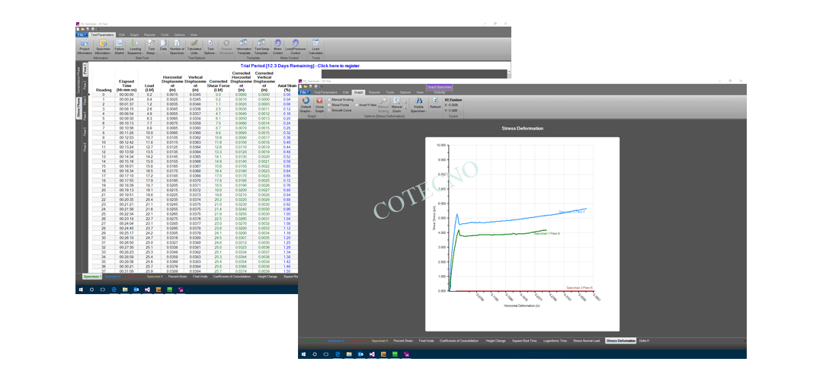Open Number of Specimen setting
This screenshot has width=823, height=381.
[178, 47]
